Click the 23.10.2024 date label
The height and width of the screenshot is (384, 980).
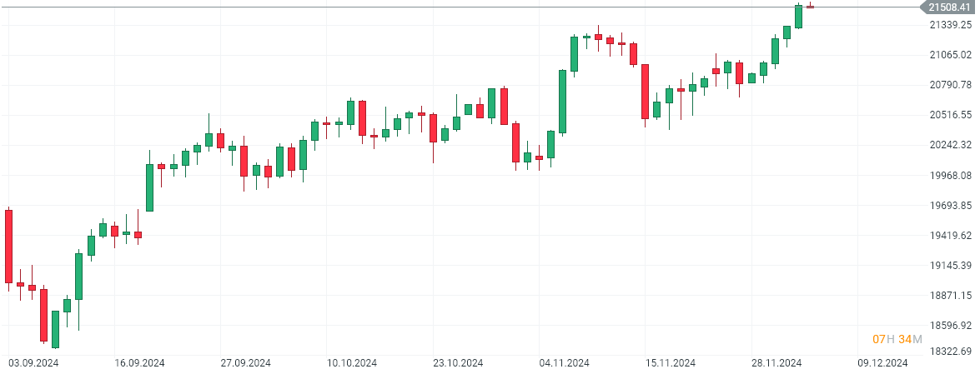click(x=458, y=363)
